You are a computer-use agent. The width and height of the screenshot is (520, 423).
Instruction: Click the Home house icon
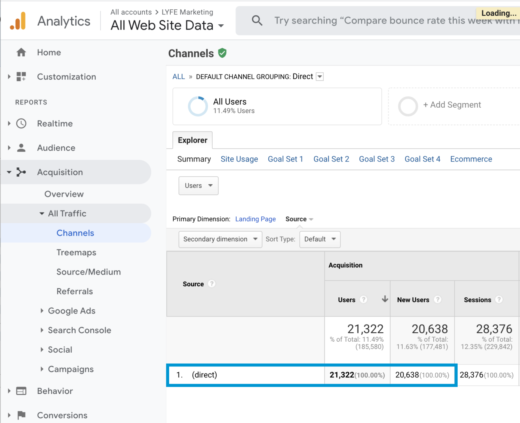click(x=21, y=52)
